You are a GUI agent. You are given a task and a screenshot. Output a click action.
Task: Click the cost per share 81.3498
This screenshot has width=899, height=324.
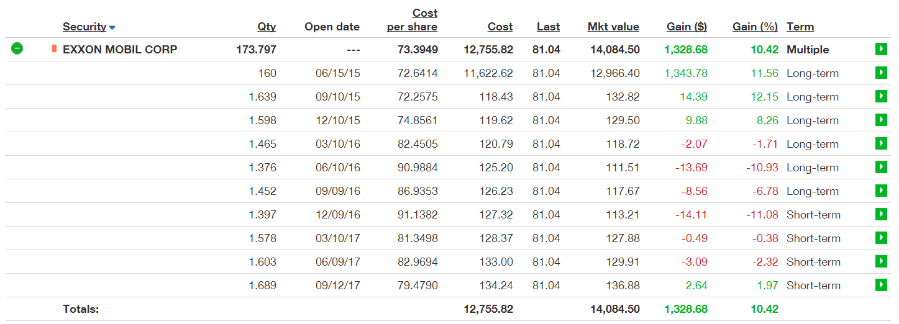pos(418,238)
